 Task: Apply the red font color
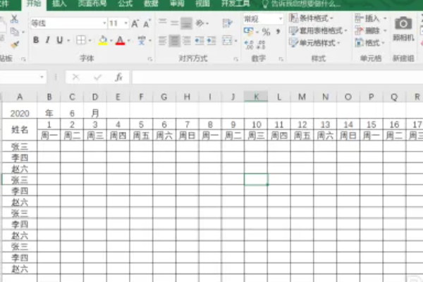point(120,40)
